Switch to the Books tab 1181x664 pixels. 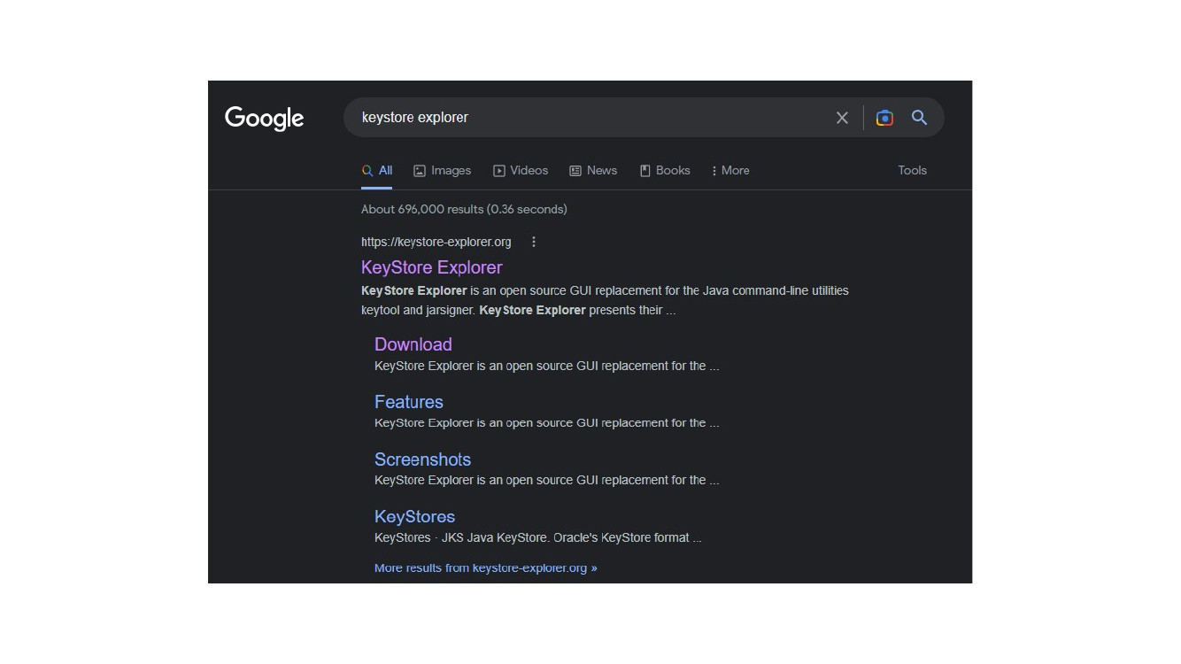point(665,171)
